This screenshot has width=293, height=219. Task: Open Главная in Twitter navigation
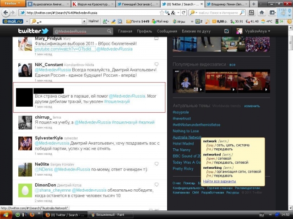click(x=125, y=31)
